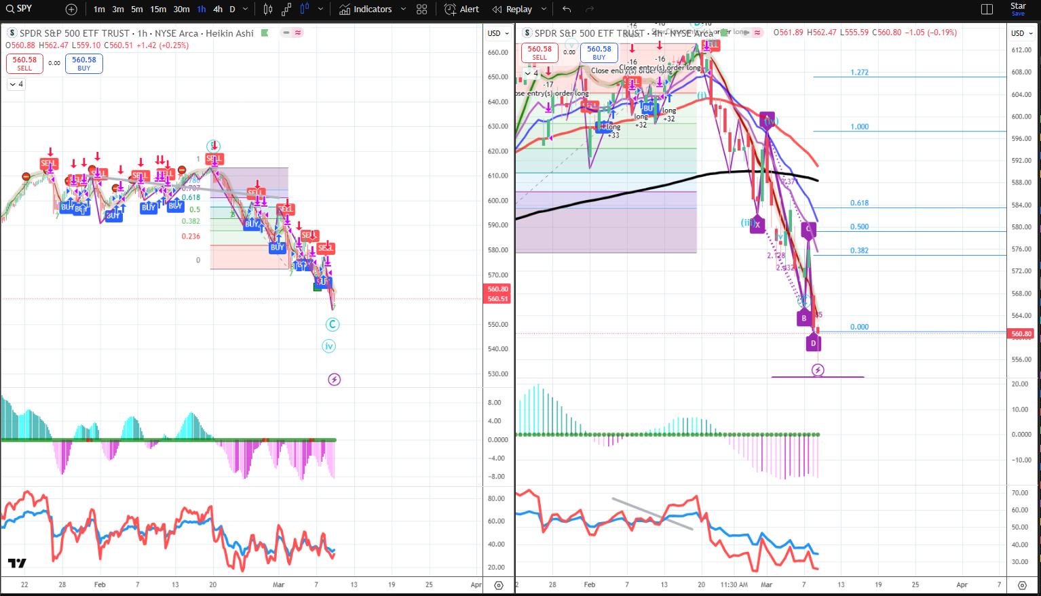
Task: Create an Alert
Action: coord(461,9)
